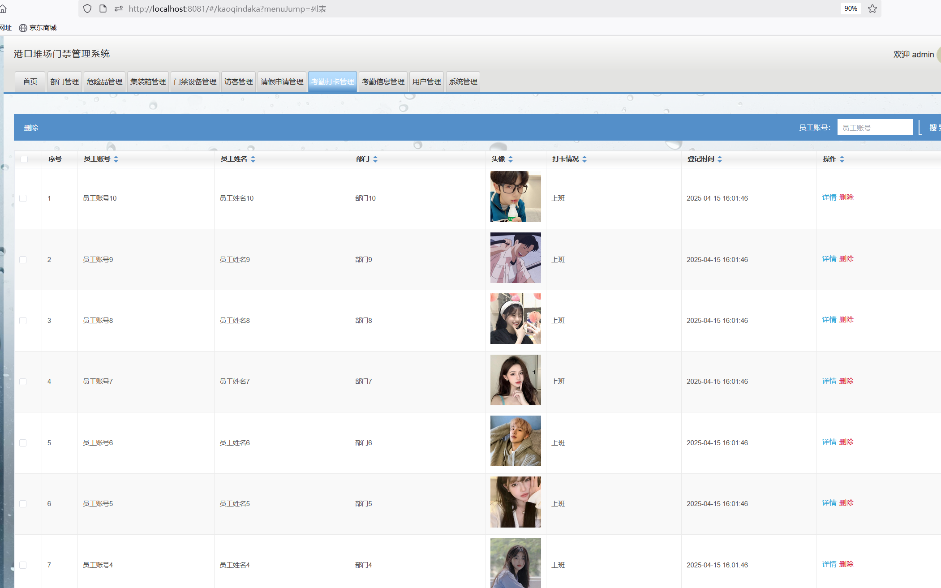
Task: Click the page info document icon
Action: click(x=103, y=9)
